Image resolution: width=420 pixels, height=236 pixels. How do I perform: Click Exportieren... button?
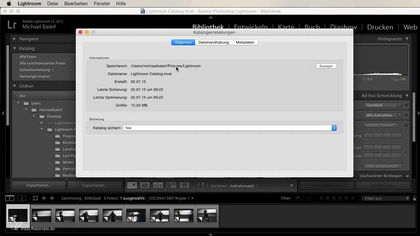click(x=95, y=185)
